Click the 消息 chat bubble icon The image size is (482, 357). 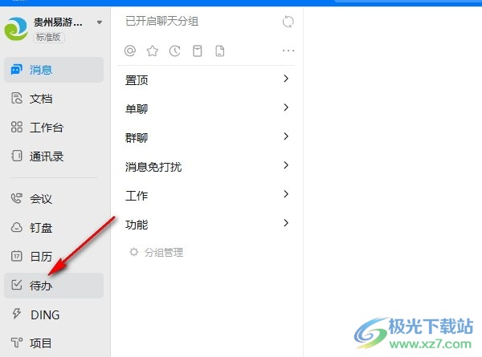click(x=16, y=70)
